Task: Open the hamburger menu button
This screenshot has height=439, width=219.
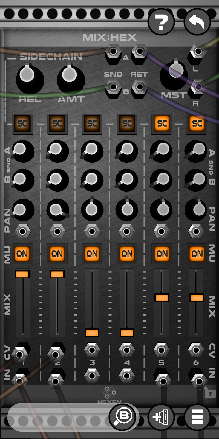Action: coord(197,417)
